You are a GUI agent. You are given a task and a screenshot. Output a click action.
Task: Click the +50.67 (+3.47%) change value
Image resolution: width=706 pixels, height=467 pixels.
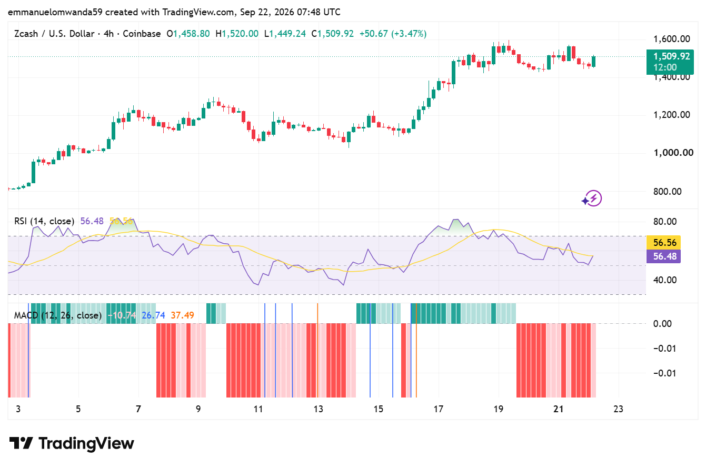click(393, 34)
